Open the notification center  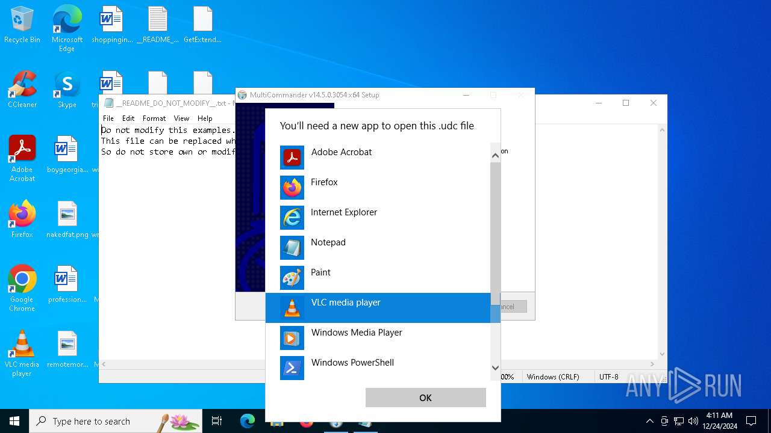[x=751, y=421]
